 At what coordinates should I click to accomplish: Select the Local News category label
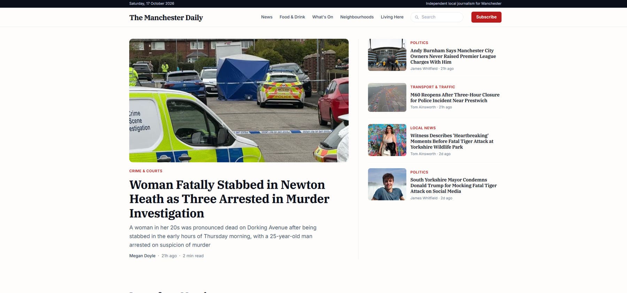point(423,128)
